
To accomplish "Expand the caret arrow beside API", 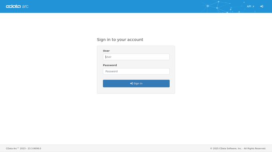I will tap(253, 7).
